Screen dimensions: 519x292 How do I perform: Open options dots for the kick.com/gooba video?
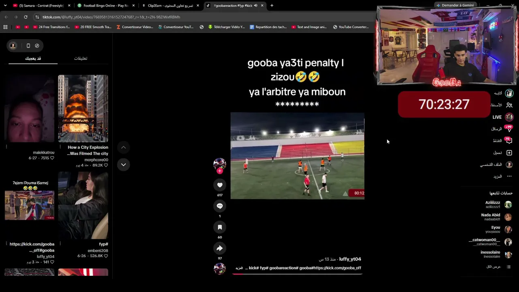point(6,244)
